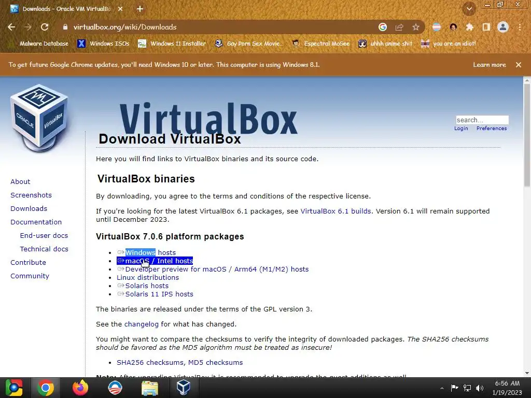Click Learn more in the Chrome update banner

click(x=490, y=65)
